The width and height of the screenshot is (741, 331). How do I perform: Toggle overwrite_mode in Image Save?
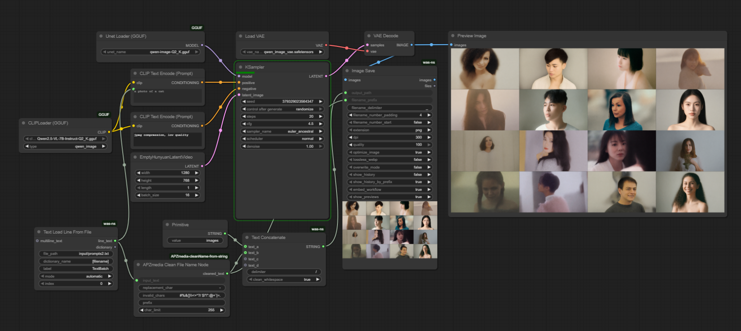click(x=389, y=167)
